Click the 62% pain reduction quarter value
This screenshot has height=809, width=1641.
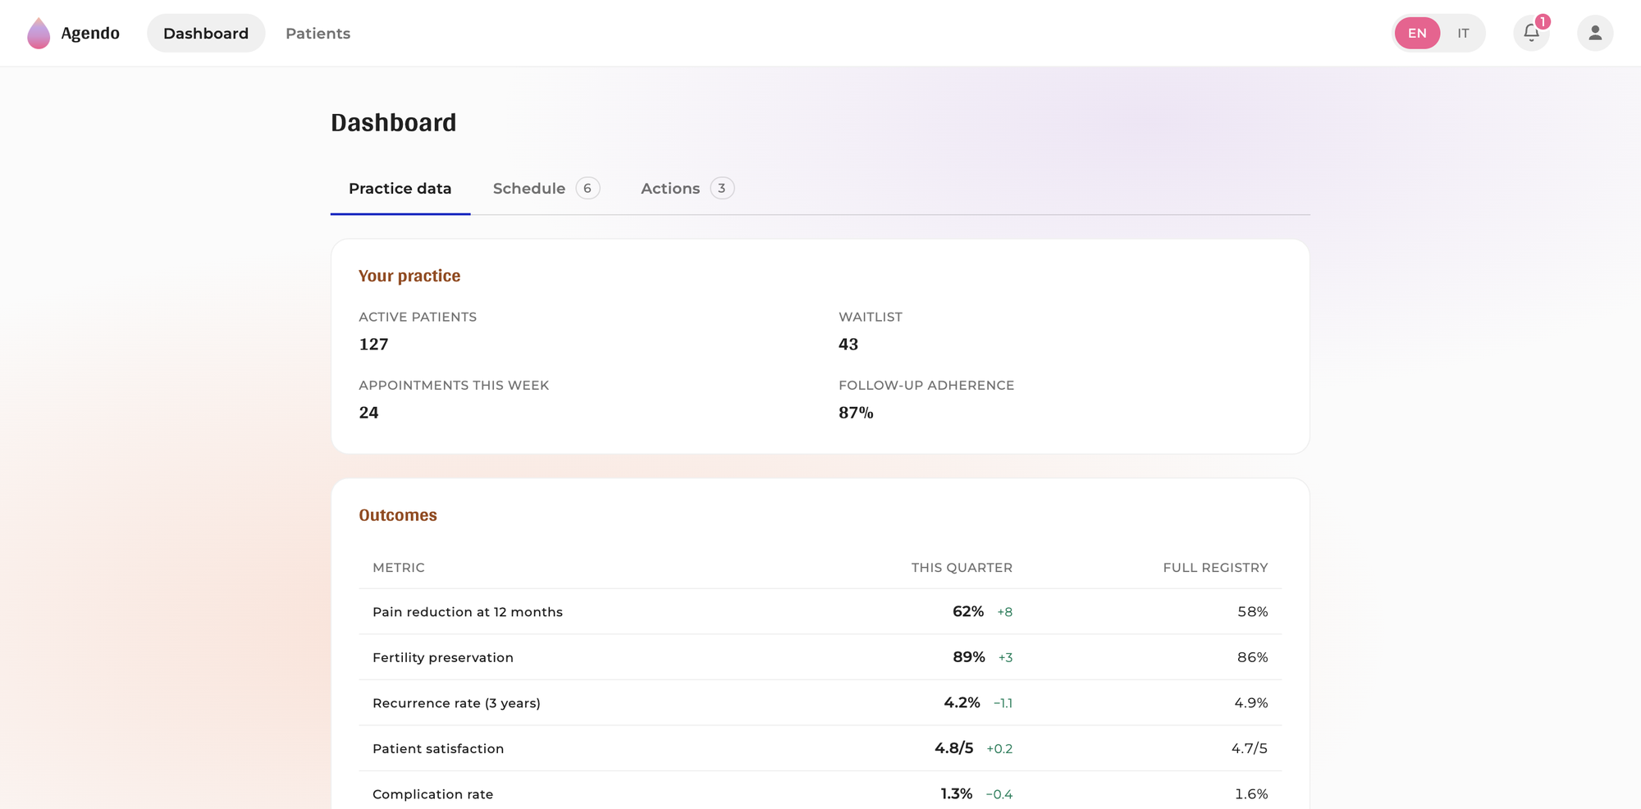pos(968,611)
